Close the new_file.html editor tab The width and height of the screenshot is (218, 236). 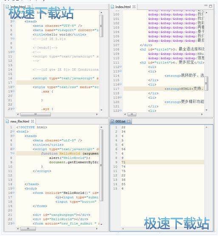pyautogui.click(x=32, y=121)
